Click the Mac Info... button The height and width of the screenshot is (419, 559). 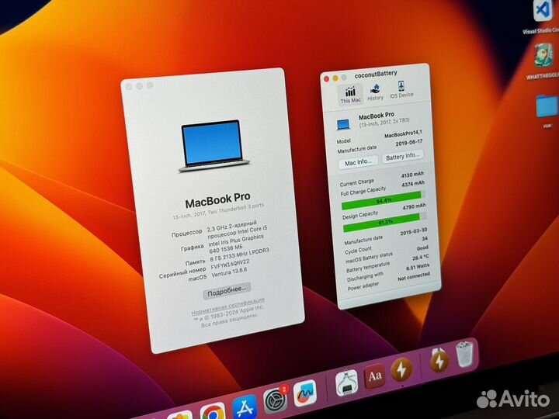point(358,162)
